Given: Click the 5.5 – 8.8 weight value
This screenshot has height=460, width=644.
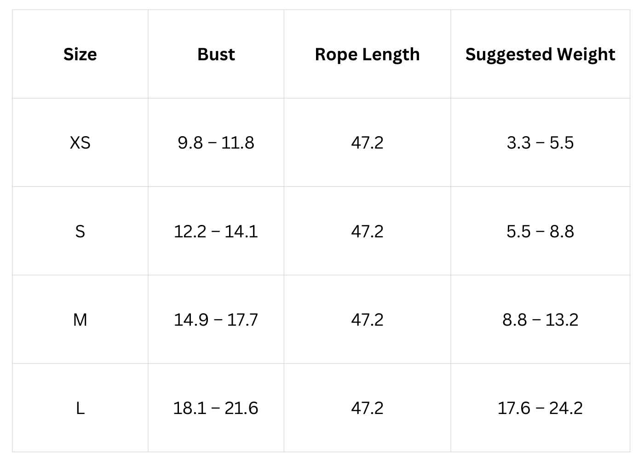Looking at the screenshot, I should [540, 231].
